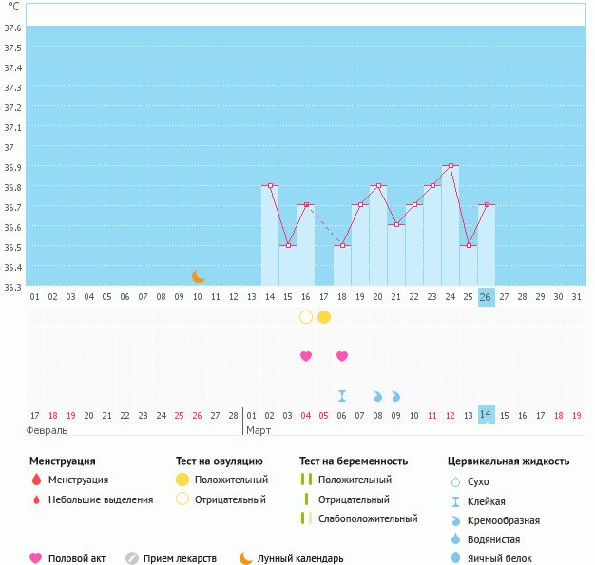Click the temperature point on cycle day 14
Screen dimensions: 595x565
tap(270, 186)
